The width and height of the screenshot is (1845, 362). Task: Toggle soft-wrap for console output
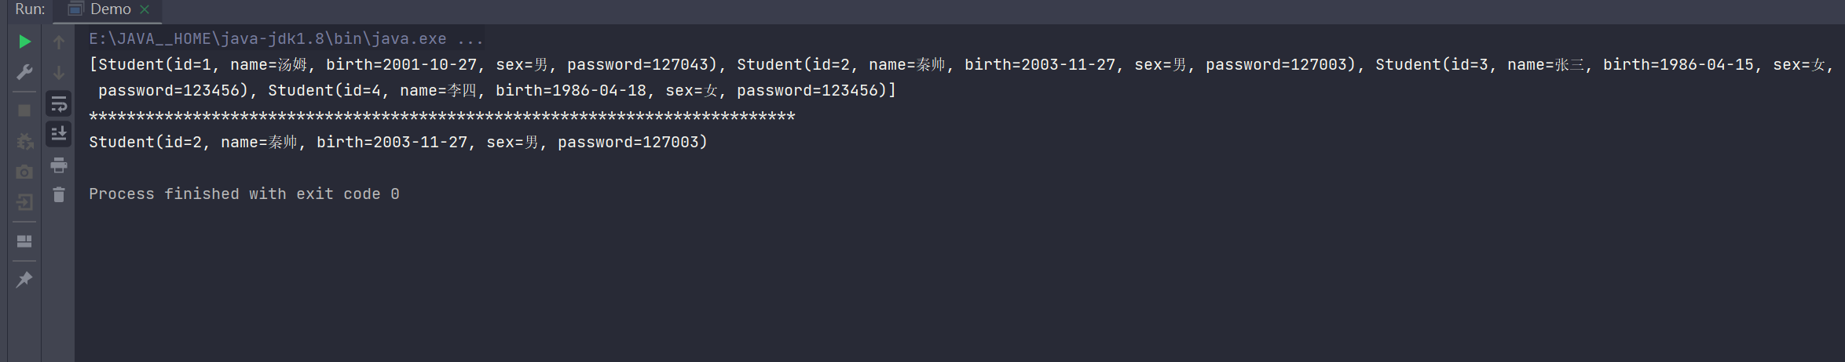coord(59,103)
